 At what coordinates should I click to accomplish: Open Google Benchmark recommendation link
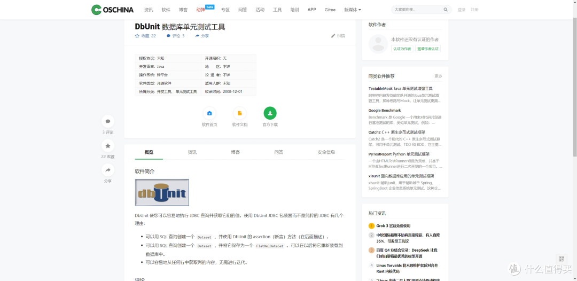(385, 111)
